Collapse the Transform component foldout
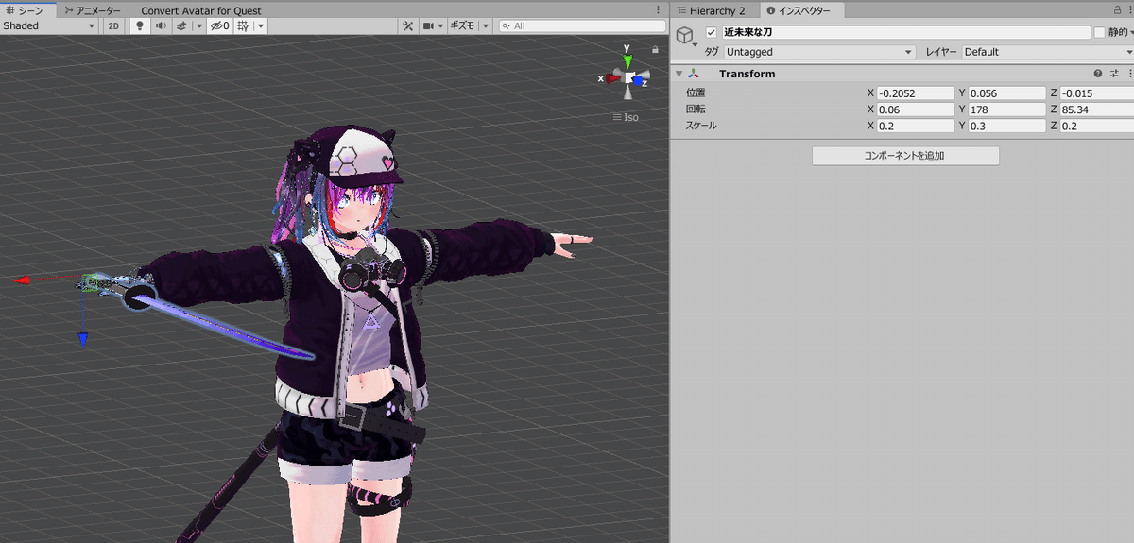This screenshot has height=543, width=1134. [x=679, y=74]
